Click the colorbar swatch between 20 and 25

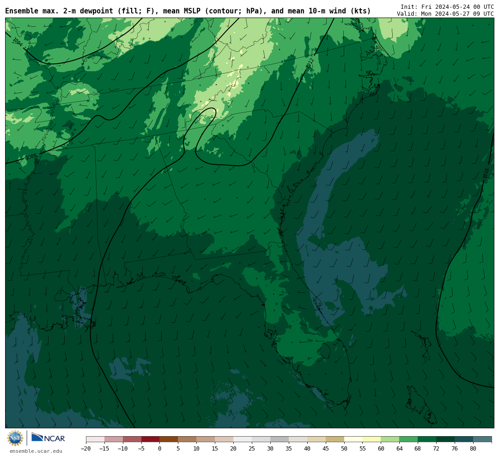(x=243, y=439)
